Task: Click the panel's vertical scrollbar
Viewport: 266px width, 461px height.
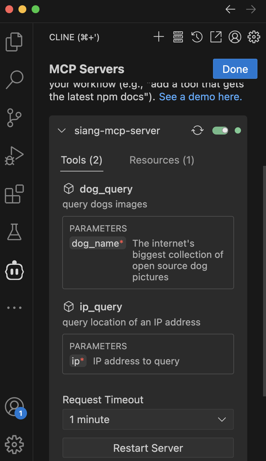Action: coord(264,280)
